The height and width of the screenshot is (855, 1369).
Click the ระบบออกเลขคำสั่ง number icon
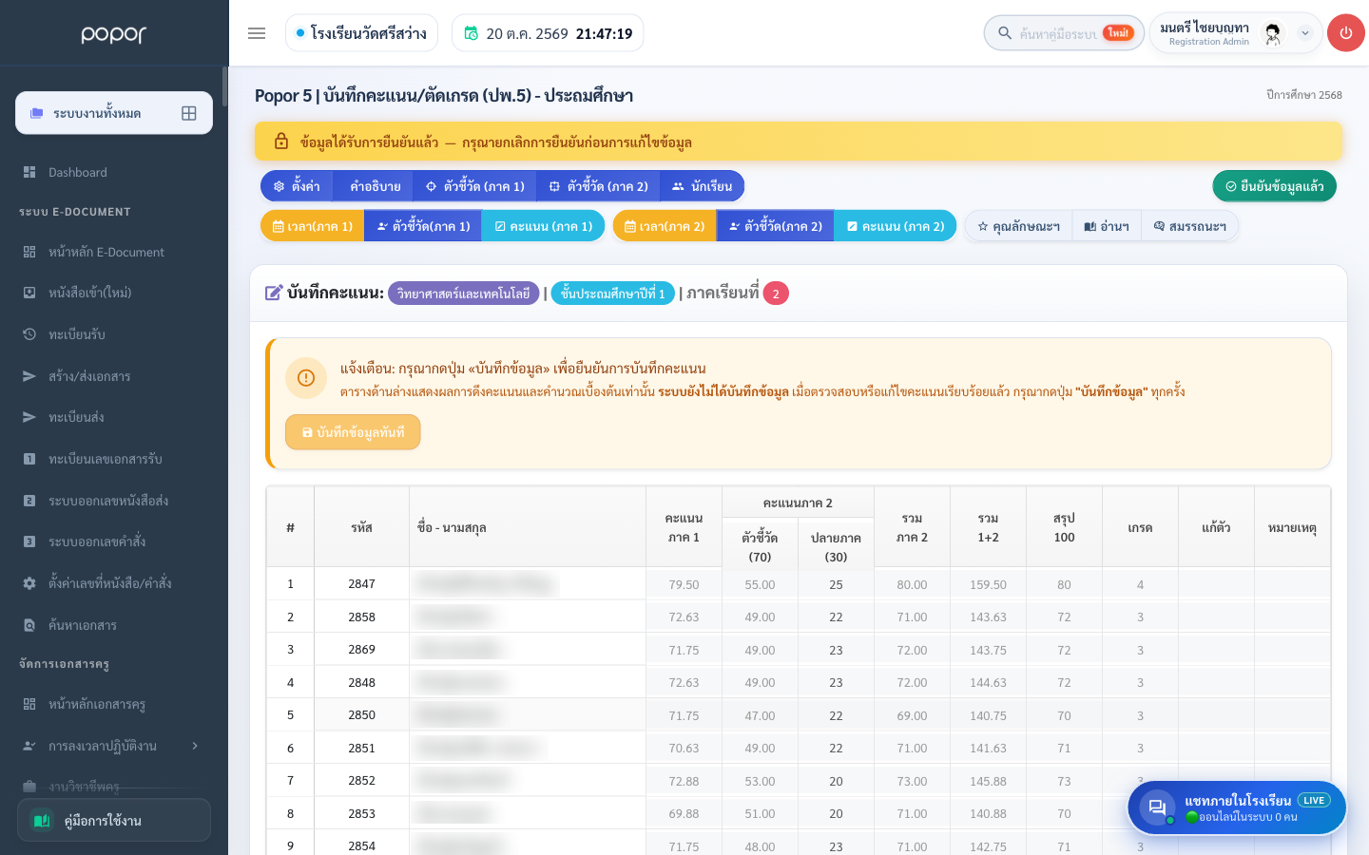point(29,541)
